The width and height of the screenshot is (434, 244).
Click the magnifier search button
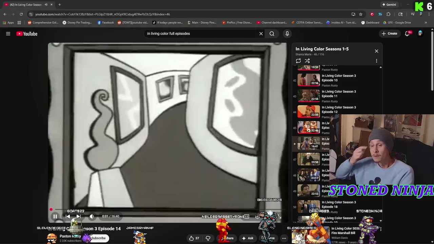tap(272, 34)
